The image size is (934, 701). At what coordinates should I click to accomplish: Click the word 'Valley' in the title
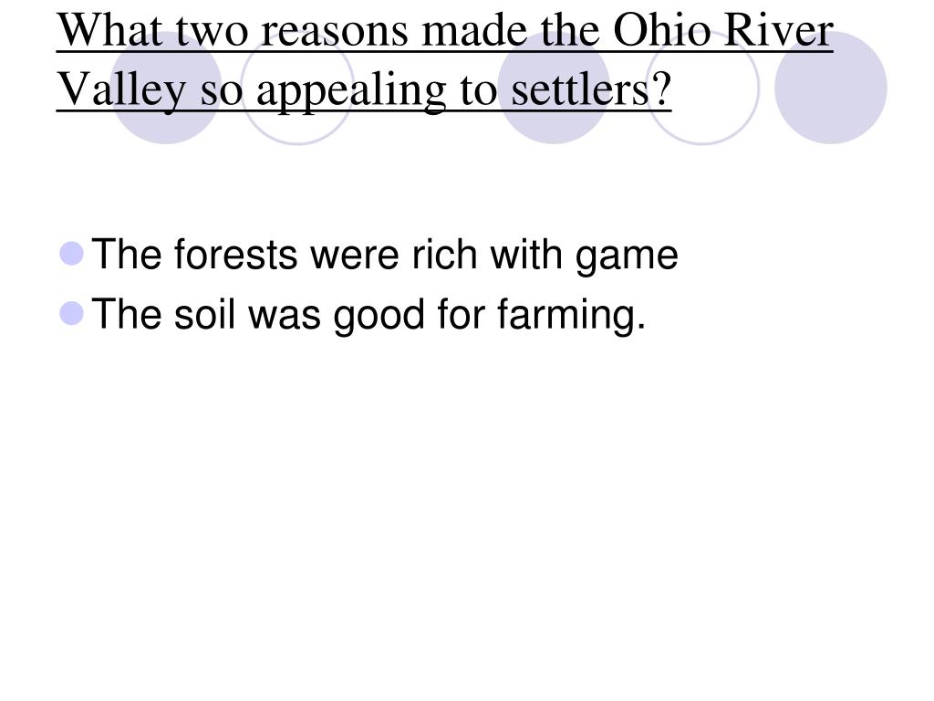tap(122, 90)
